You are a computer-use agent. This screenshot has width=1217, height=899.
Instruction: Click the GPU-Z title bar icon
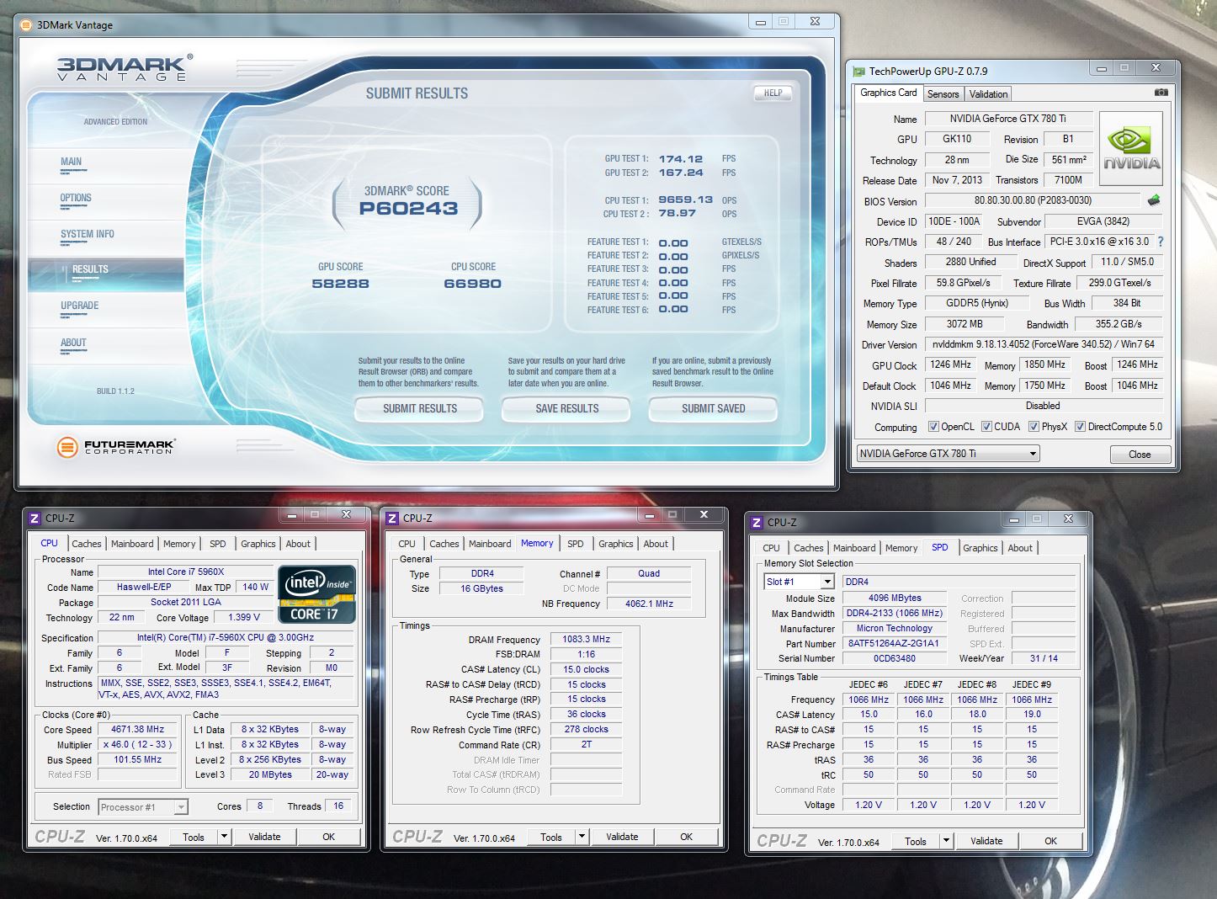tap(858, 72)
